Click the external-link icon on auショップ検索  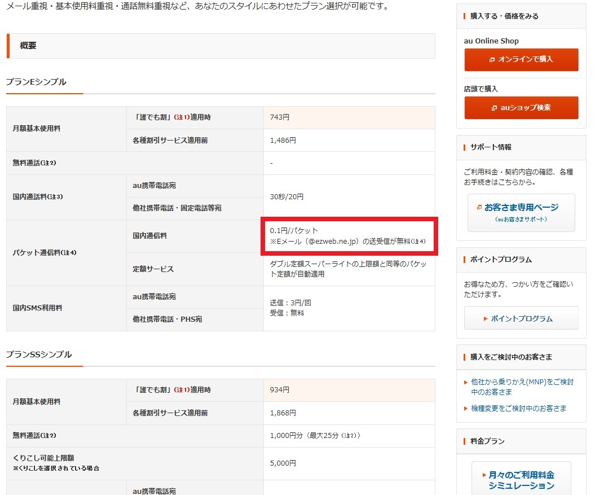pyautogui.click(x=494, y=108)
